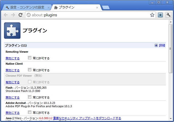
Task: Bookmark this page with the star
Action: (x=152, y=15)
